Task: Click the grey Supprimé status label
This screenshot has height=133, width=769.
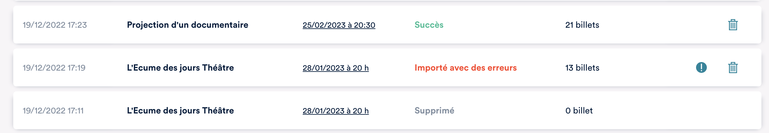Action: [434, 111]
